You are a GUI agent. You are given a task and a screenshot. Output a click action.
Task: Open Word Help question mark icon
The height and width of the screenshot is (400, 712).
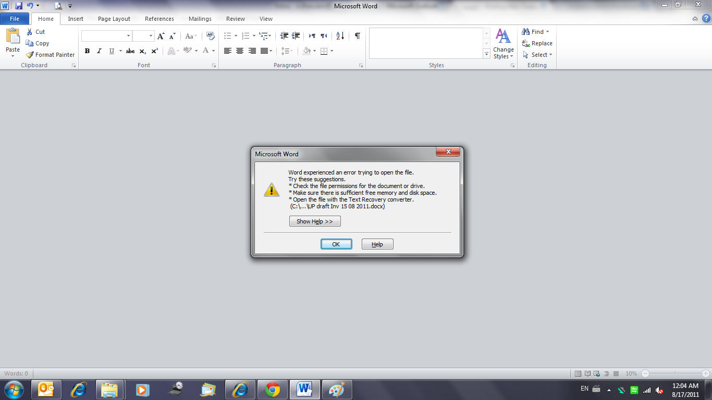pyautogui.click(x=705, y=19)
